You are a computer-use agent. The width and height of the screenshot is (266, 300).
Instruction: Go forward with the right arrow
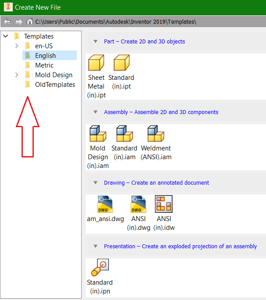pos(19,21)
